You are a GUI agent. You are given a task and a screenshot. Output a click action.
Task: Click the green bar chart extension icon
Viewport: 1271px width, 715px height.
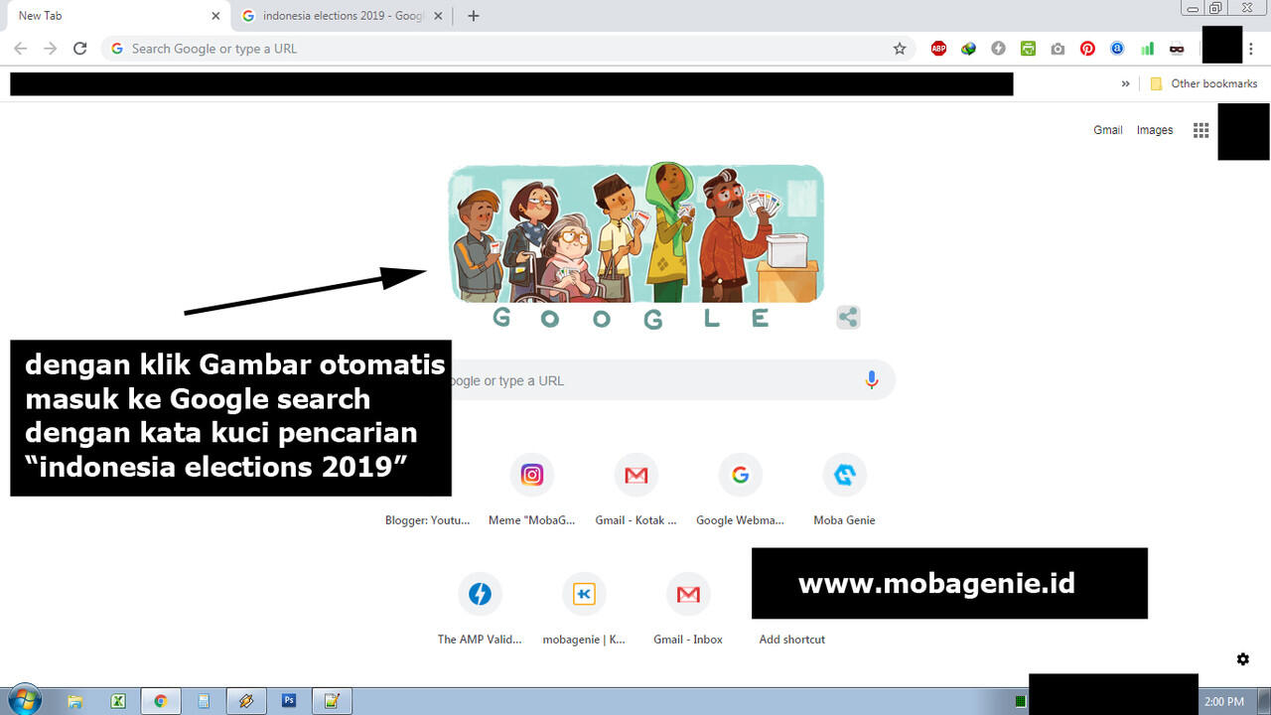(x=1147, y=48)
